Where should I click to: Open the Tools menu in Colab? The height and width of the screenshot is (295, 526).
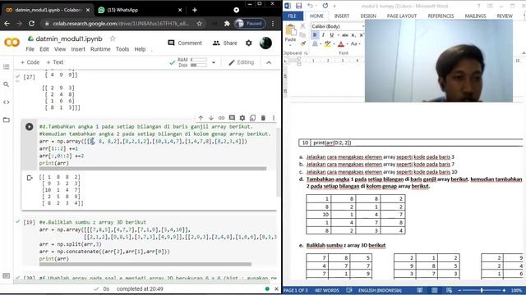pos(122,49)
